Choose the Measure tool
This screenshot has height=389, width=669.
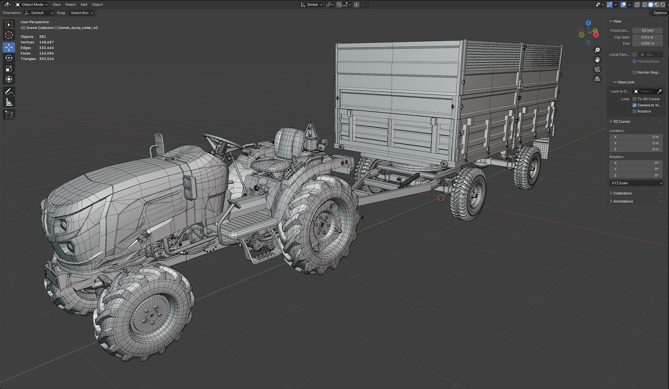click(x=9, y=103)
